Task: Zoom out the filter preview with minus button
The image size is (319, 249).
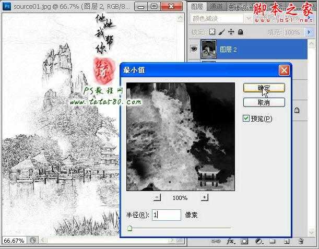Action: coord(157,197)
